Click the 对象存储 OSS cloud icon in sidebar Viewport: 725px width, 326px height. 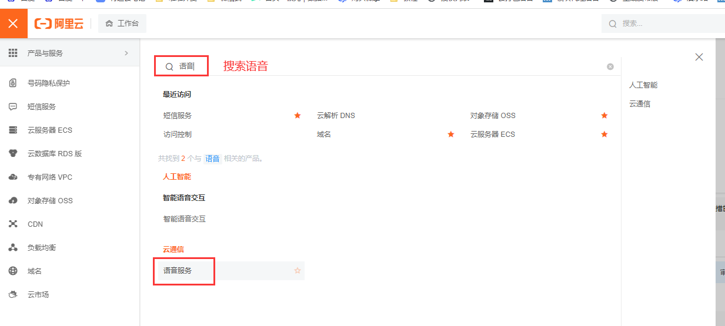(13, 201)
